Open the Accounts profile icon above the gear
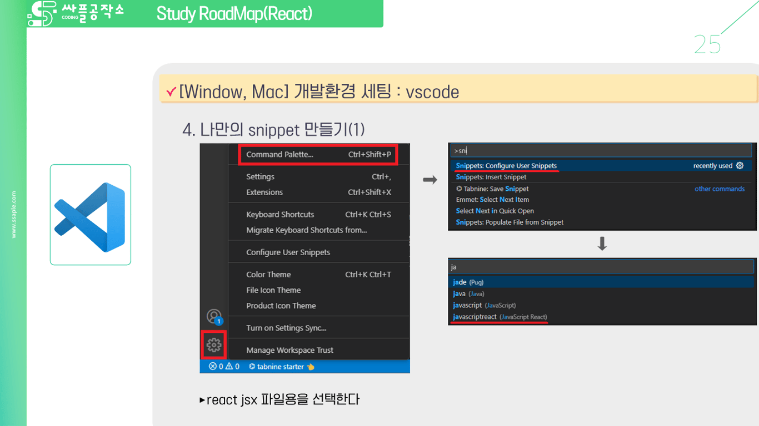This screenshot has height=426, width=759. click(214, 316)
